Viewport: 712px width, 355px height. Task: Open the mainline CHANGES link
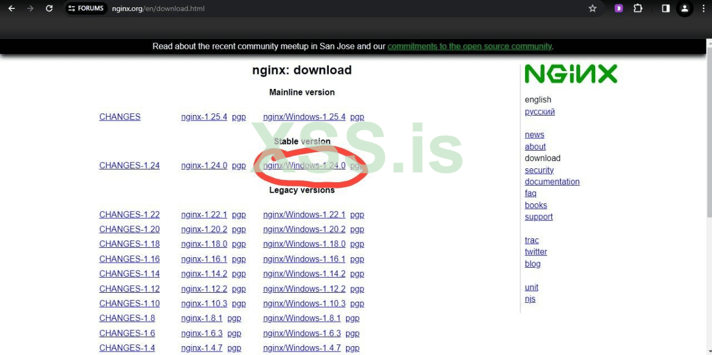pyautogui.click(x=120, y=117)
